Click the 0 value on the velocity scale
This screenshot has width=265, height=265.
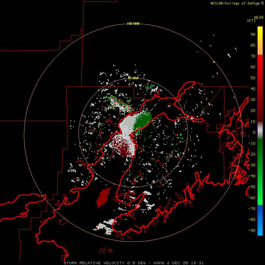(254, 132)
